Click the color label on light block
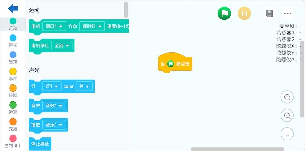The width and height of the screenshot is (305, 151). 69,86
